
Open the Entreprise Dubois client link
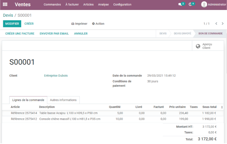pyautogui.click(x=56, y=76)
